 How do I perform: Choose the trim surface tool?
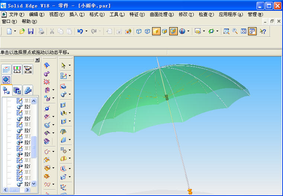(x=47, y=117)
